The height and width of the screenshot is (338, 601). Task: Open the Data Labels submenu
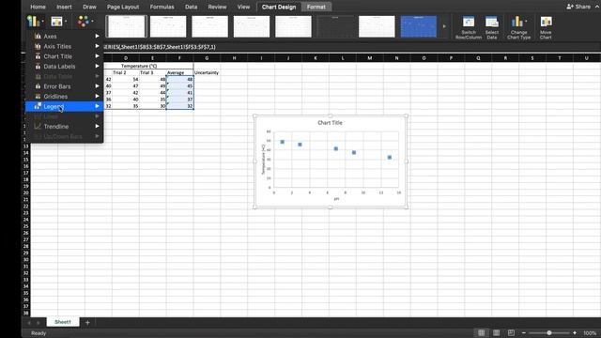[x=65, y=67]
